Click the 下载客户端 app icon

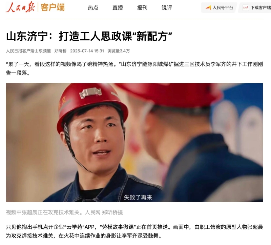click(x=245, y=7)
